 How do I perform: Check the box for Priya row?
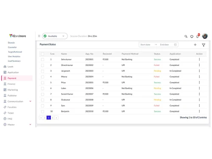(x=42, y=83)
